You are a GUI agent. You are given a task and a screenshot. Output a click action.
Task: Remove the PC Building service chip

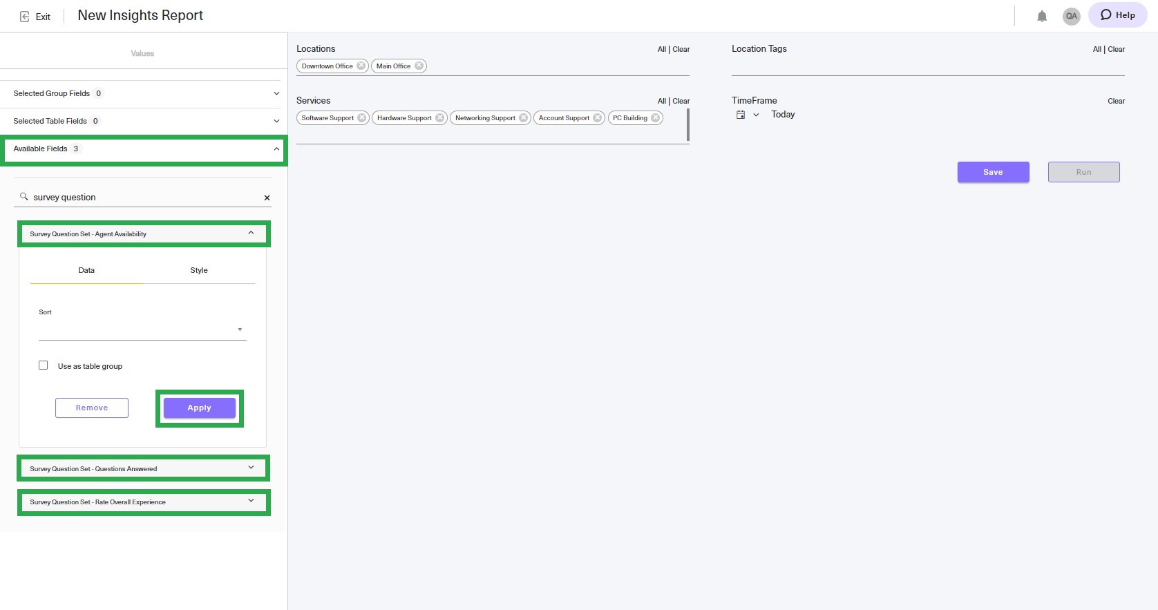[655, 117]
